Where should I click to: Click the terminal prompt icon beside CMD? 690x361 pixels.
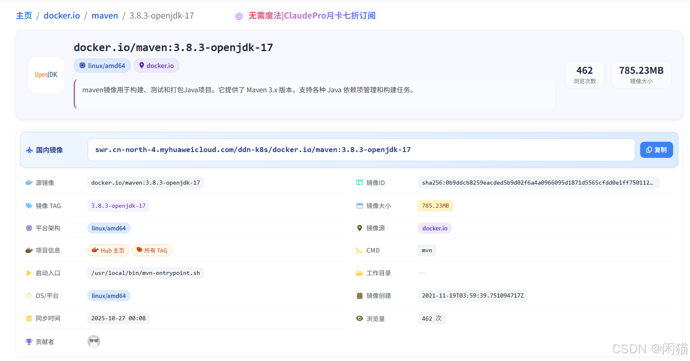point(360,251)
